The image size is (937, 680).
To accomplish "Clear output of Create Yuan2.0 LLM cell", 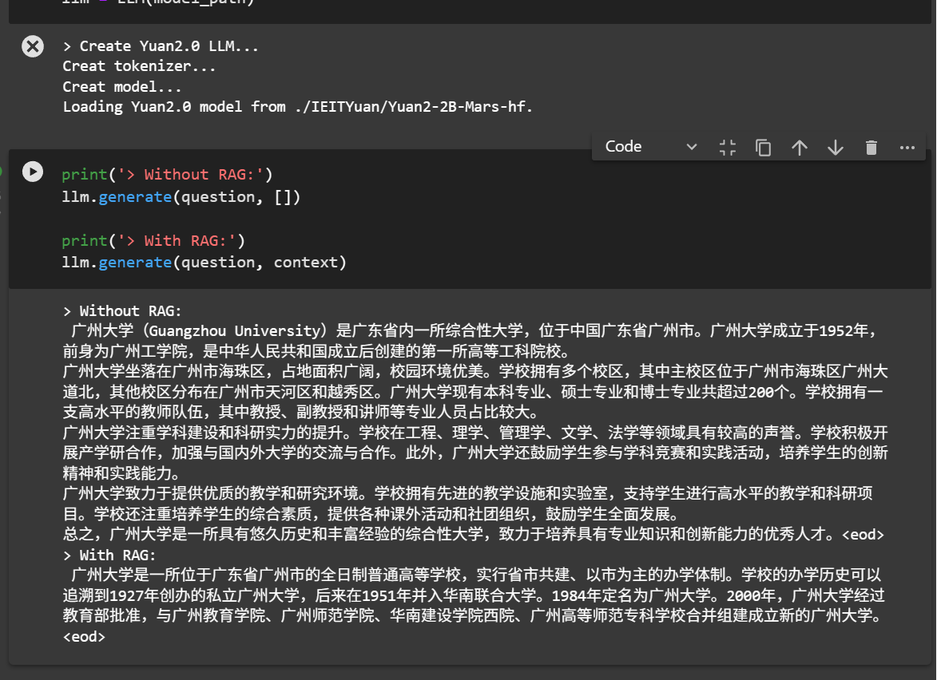I will [x=33, y=46].
